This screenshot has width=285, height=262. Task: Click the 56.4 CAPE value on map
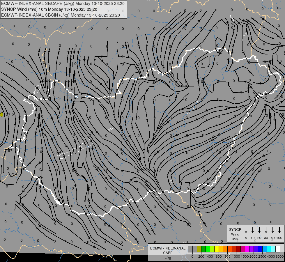coord(57,152)
